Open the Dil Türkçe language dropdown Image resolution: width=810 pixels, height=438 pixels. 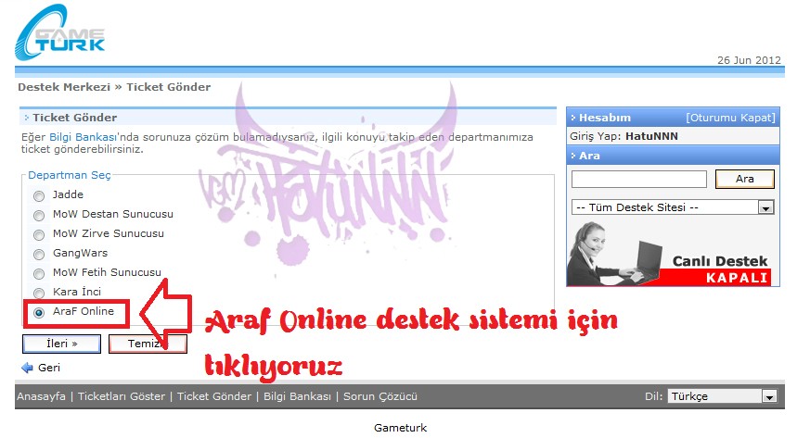click(x=722, y=395)
